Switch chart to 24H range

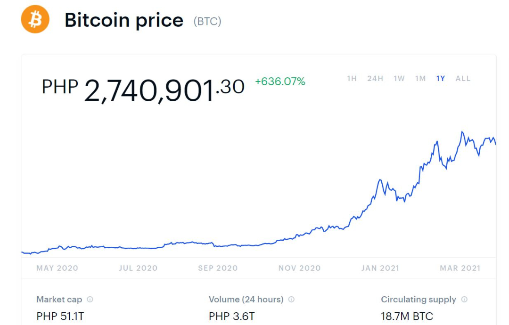375,79
